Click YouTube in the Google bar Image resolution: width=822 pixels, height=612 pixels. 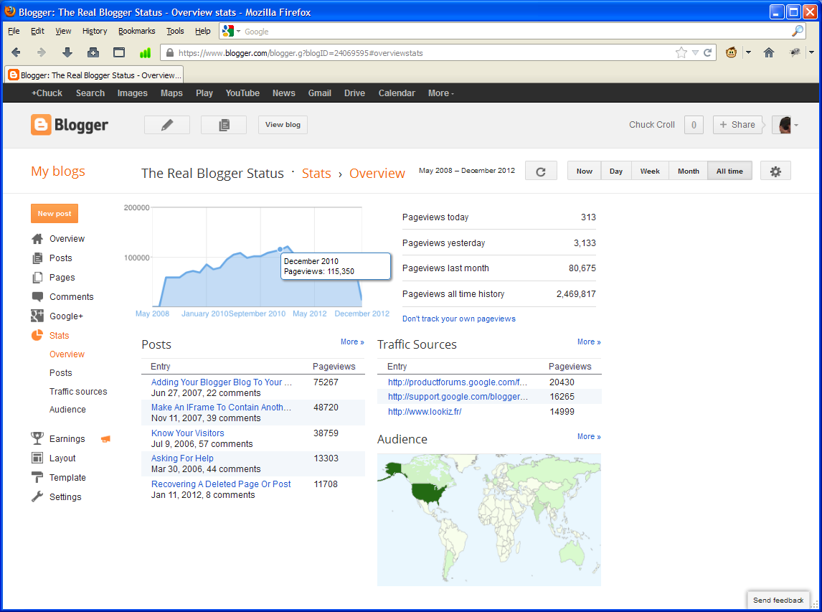(242, 93)
